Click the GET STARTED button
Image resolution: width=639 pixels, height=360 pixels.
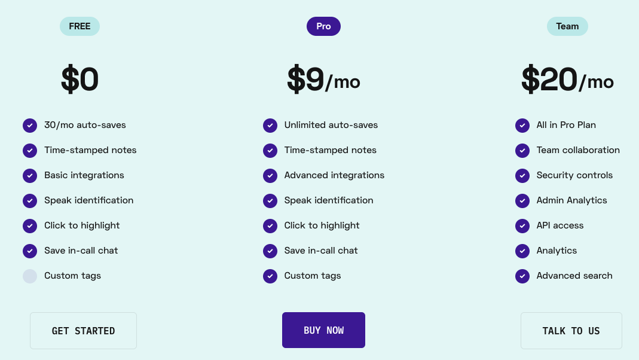coord(83,331)
